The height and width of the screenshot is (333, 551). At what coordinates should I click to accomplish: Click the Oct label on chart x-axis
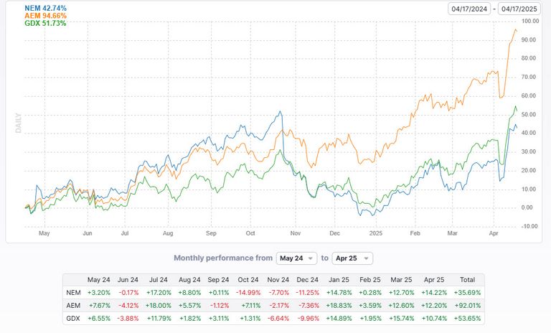(x=250, y=234)
